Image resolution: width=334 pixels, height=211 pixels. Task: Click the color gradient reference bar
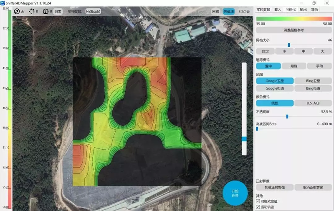294,19
